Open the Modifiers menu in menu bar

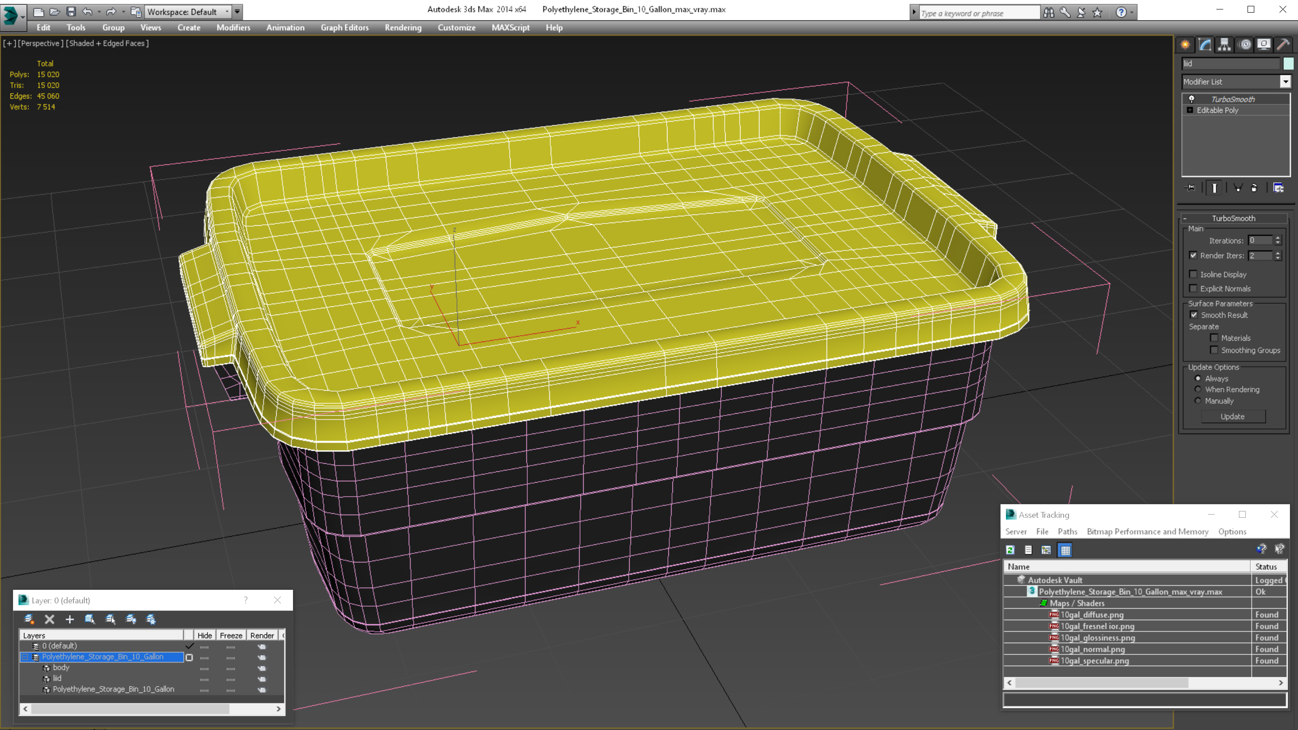232,27
